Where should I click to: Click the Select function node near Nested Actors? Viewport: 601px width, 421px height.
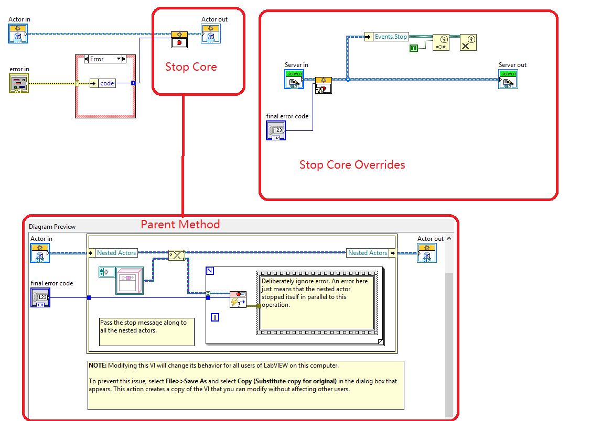point(177,255)
